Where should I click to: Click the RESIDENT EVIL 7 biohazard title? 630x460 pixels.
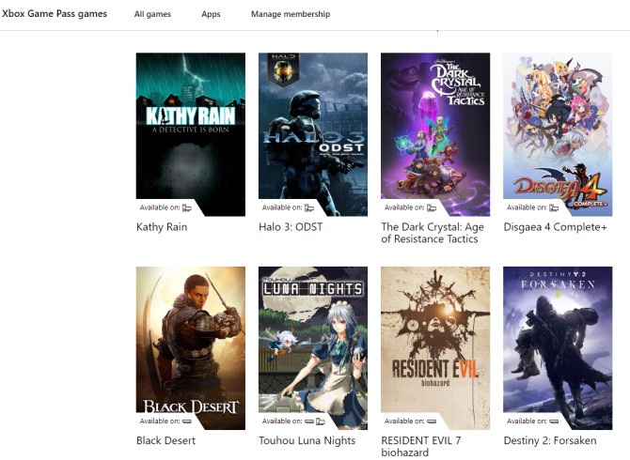420,446
